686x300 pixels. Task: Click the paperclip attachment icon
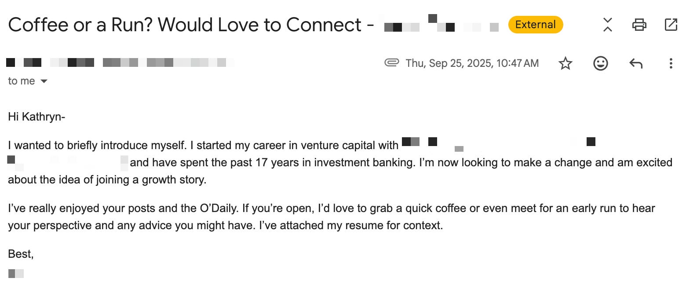[391, 63]
